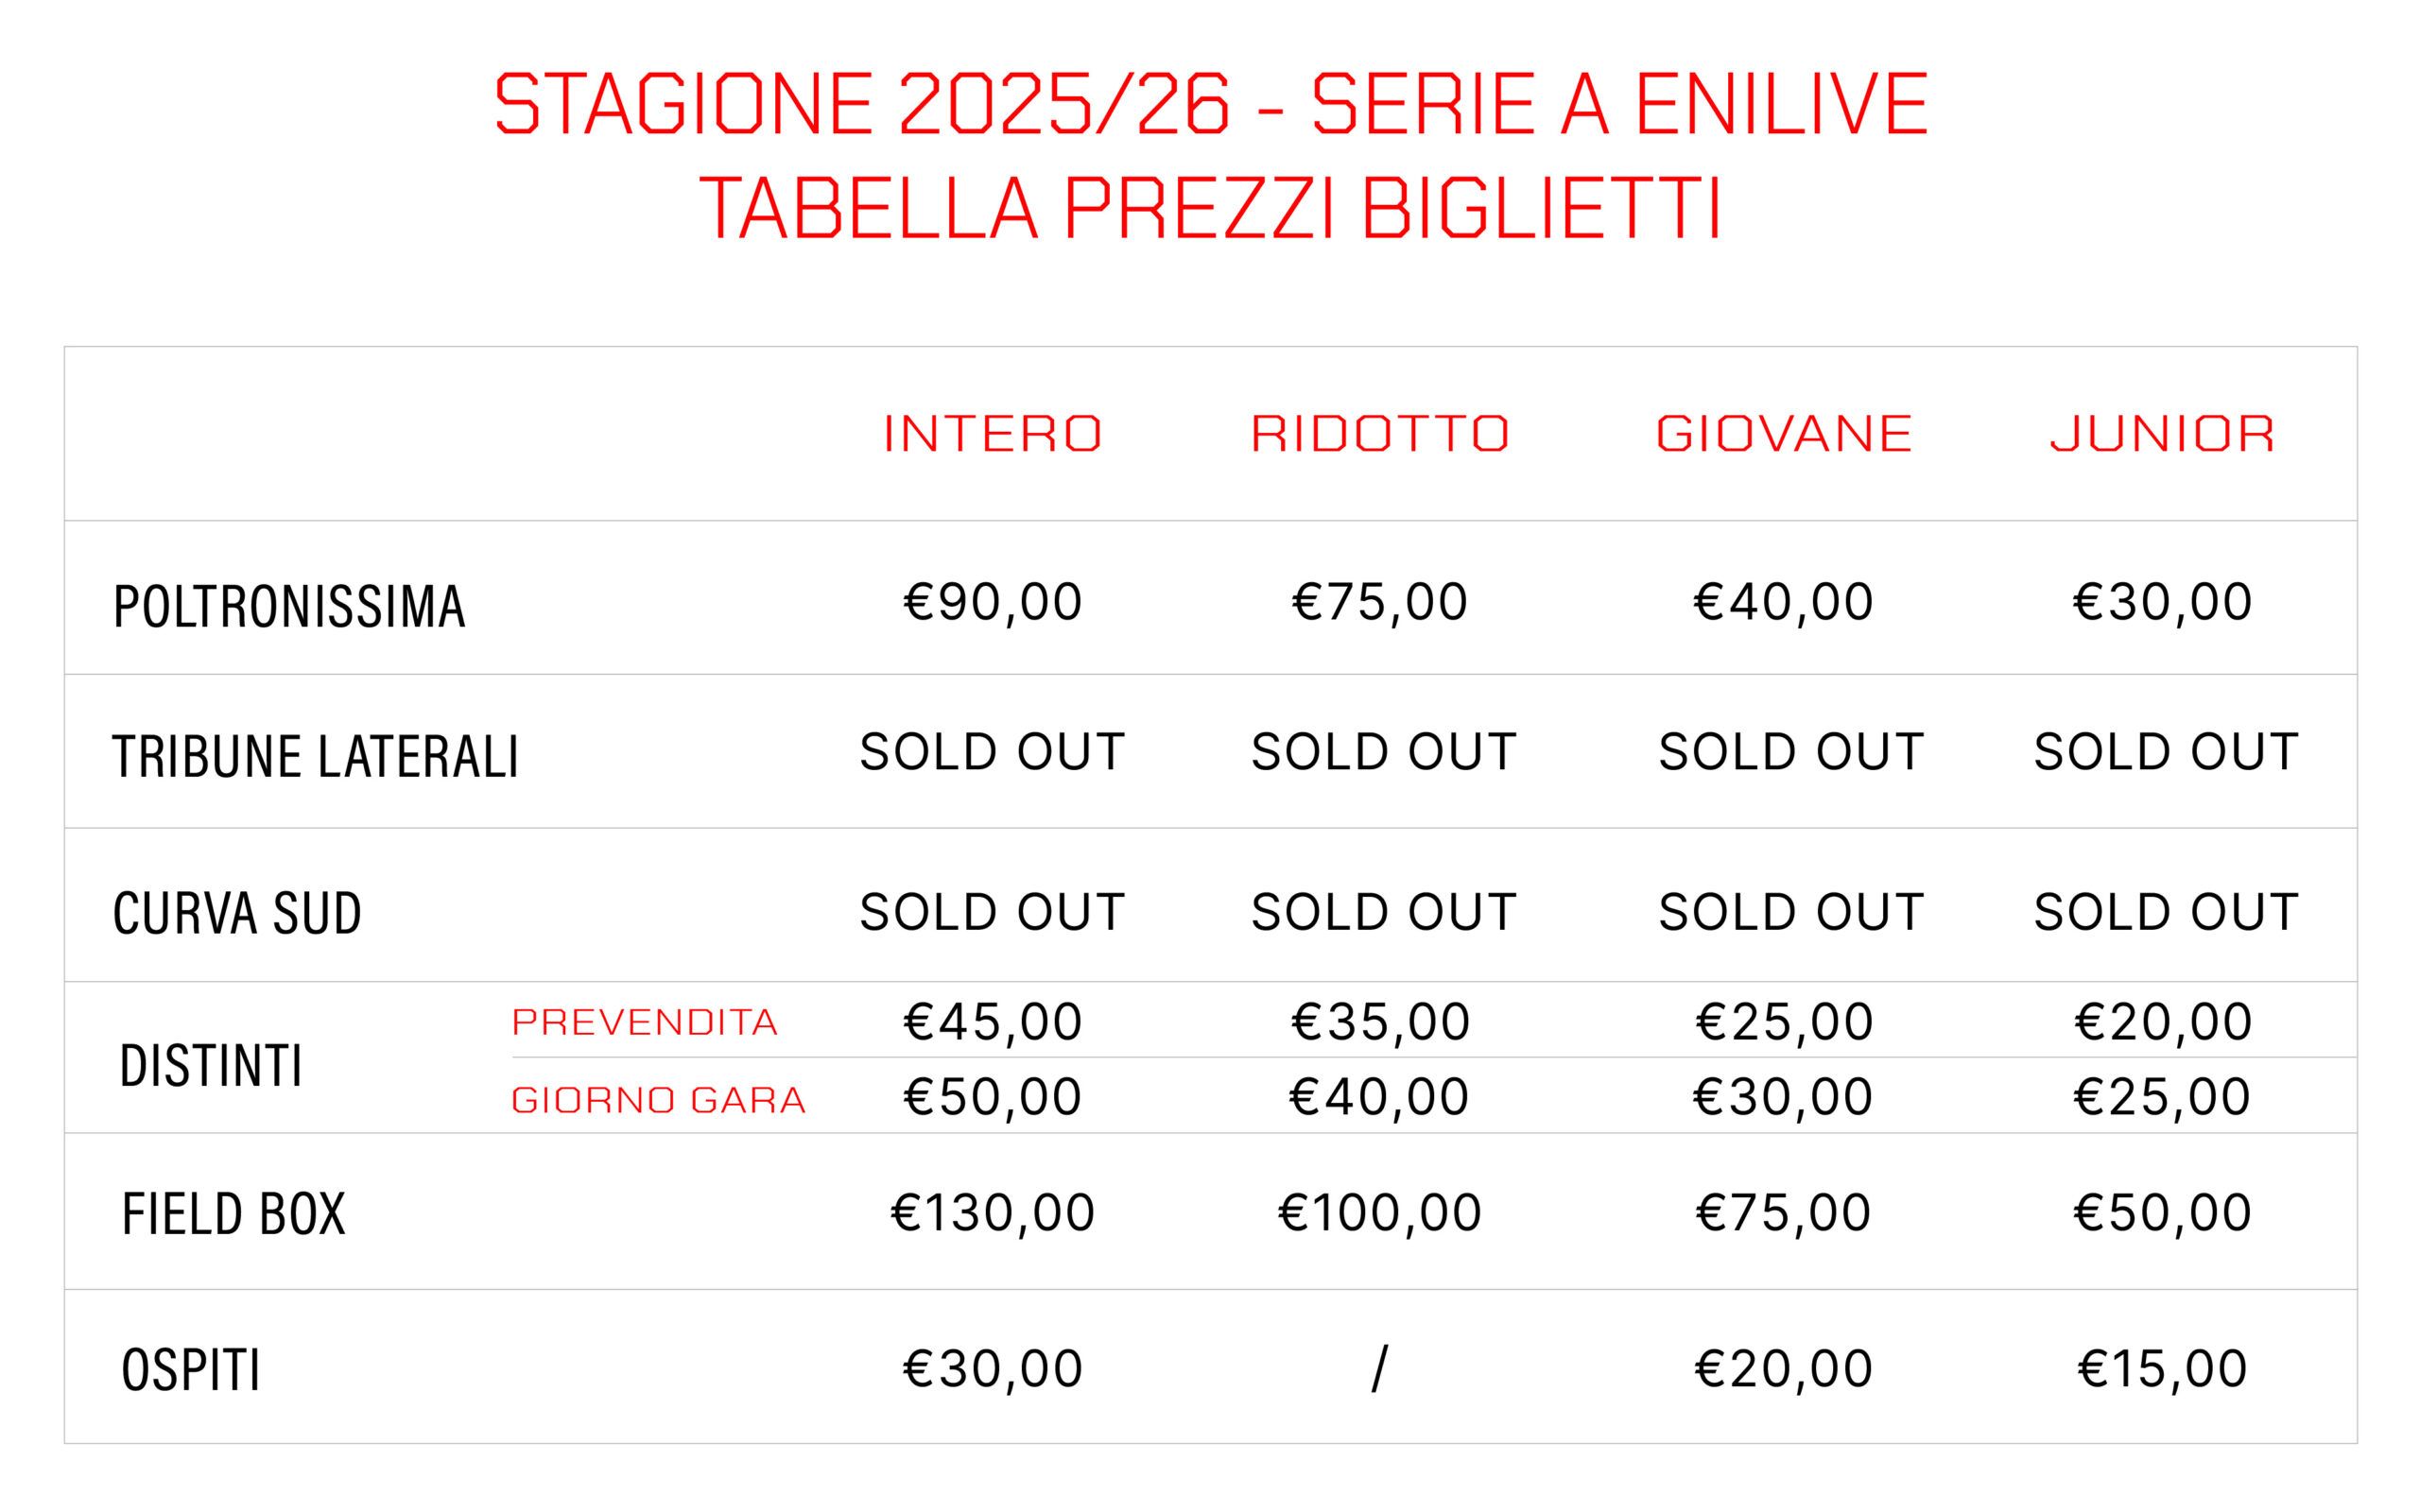2420x1512 pixels.
Task: Select the Field Box Intero price €130,00
Action: tap(992, 1213)
